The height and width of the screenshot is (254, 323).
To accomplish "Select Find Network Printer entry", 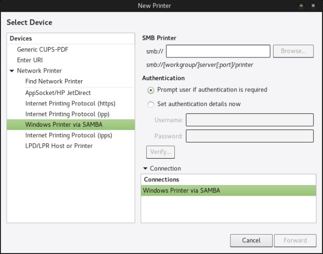I will (x=54, y=82).
